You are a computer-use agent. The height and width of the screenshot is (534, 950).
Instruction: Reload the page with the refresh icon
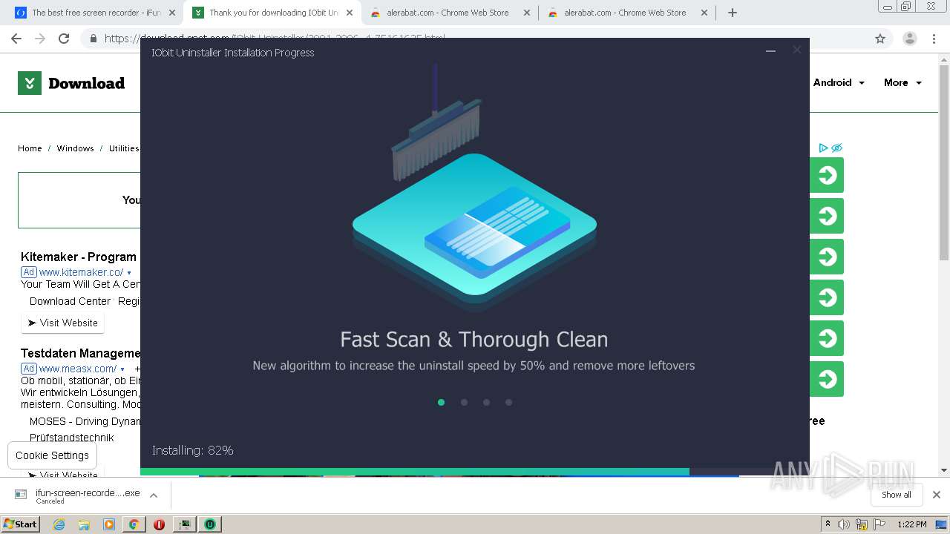click(64, 39)
